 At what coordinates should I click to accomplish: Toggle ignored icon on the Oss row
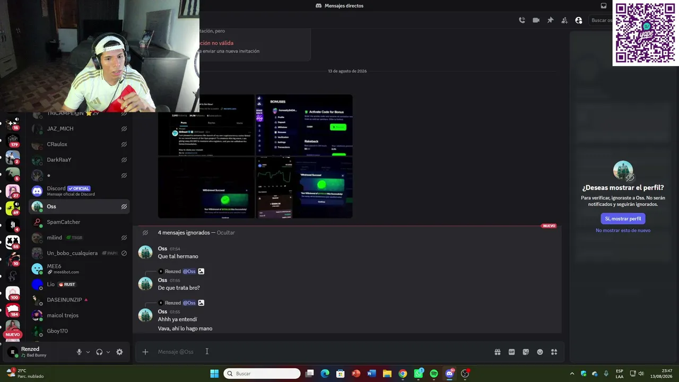coord(124,206)
